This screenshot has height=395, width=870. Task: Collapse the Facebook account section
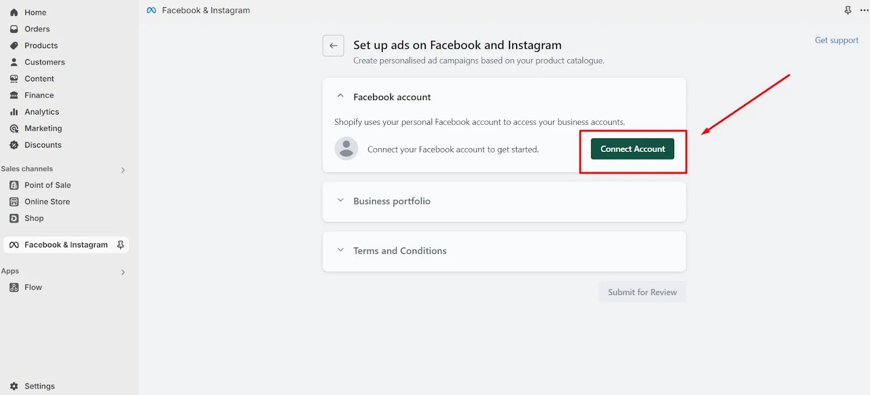(340, 96)
